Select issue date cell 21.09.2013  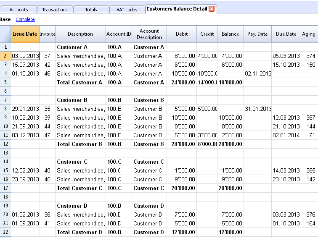click(x=25, y=126)
